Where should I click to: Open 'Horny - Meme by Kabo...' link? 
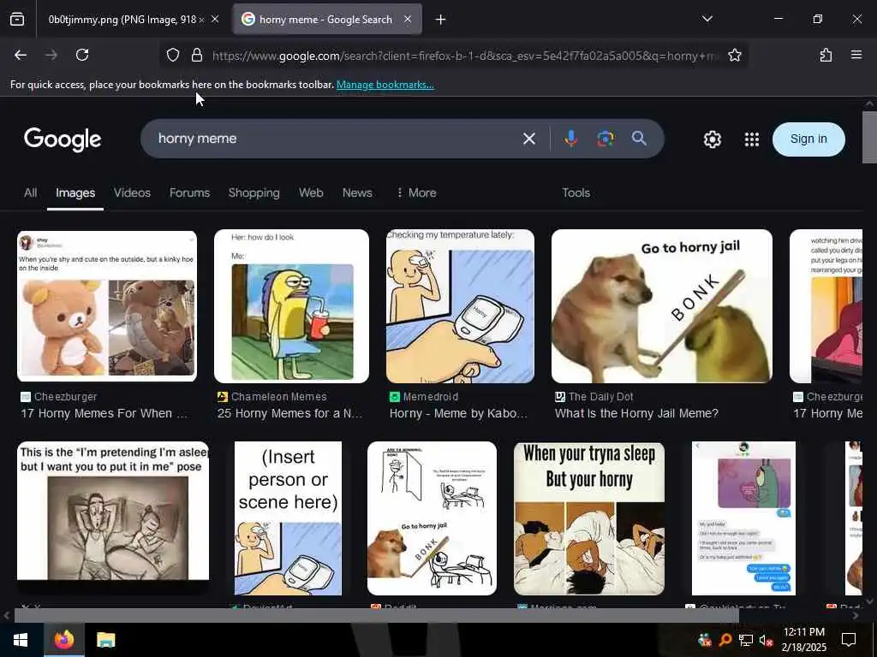(458, 413)
